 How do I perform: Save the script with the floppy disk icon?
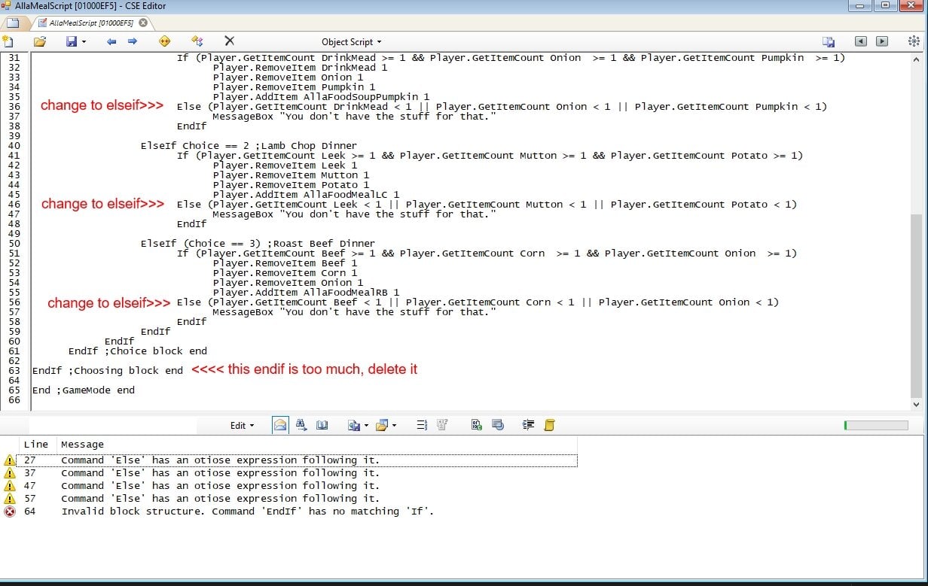click(x=72, y=41)
